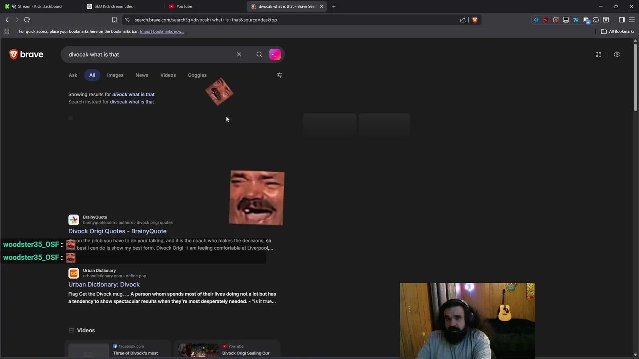
Task: Select the Videos results tab
Action: (x=168, y=75)
